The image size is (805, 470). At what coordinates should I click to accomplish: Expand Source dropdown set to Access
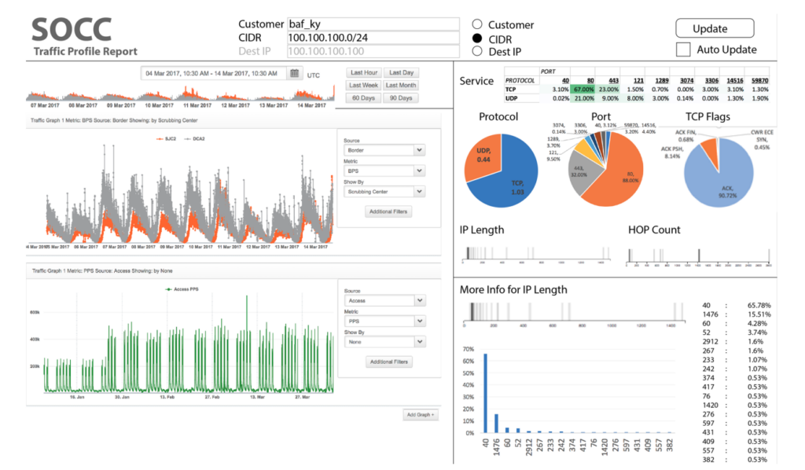pos(384,300)
